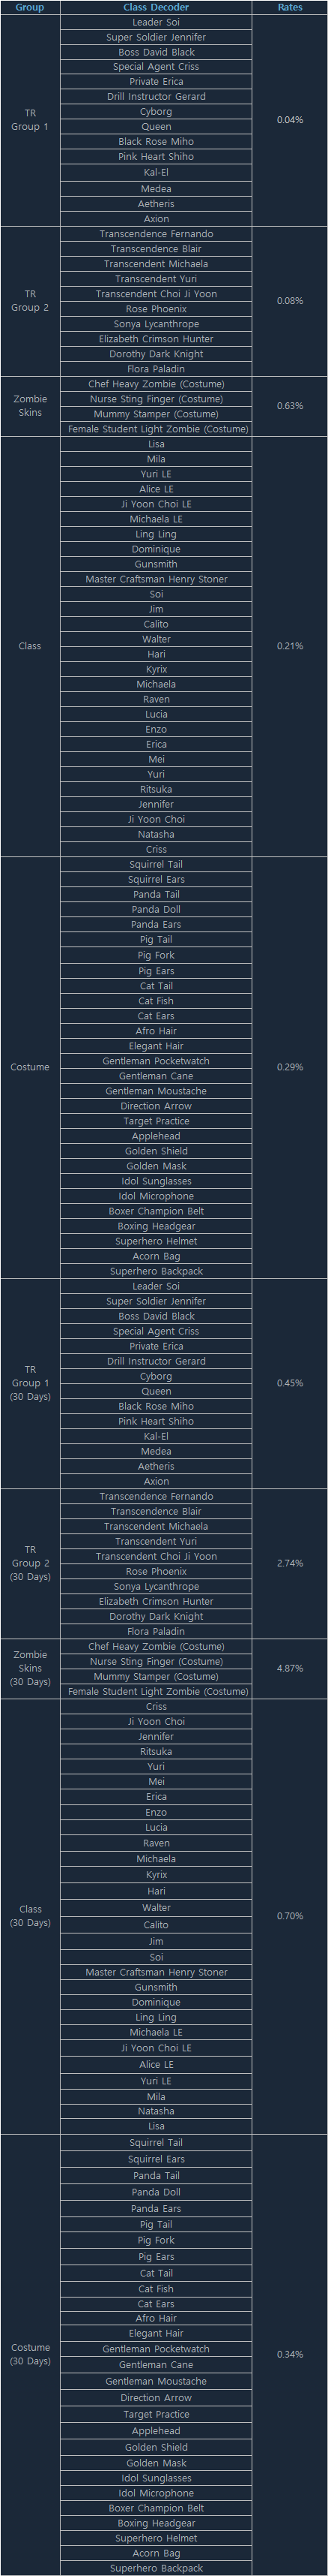Select the 2.74% rate cell
The width and height of the screenshot is (328, 2576).
[x=290, y=1563]
